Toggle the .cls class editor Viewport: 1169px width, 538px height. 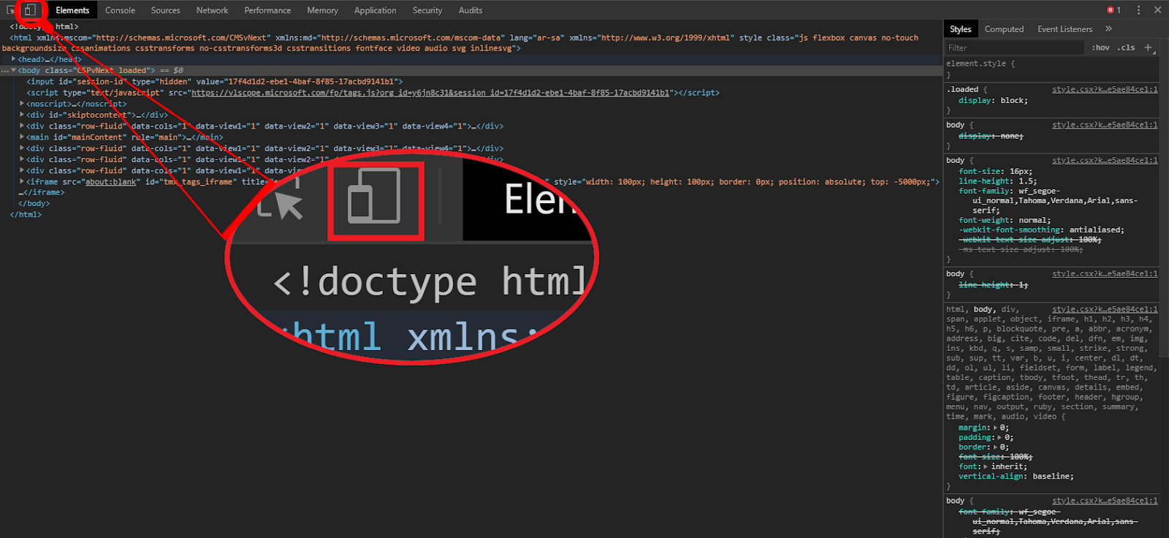(1126, 48)
